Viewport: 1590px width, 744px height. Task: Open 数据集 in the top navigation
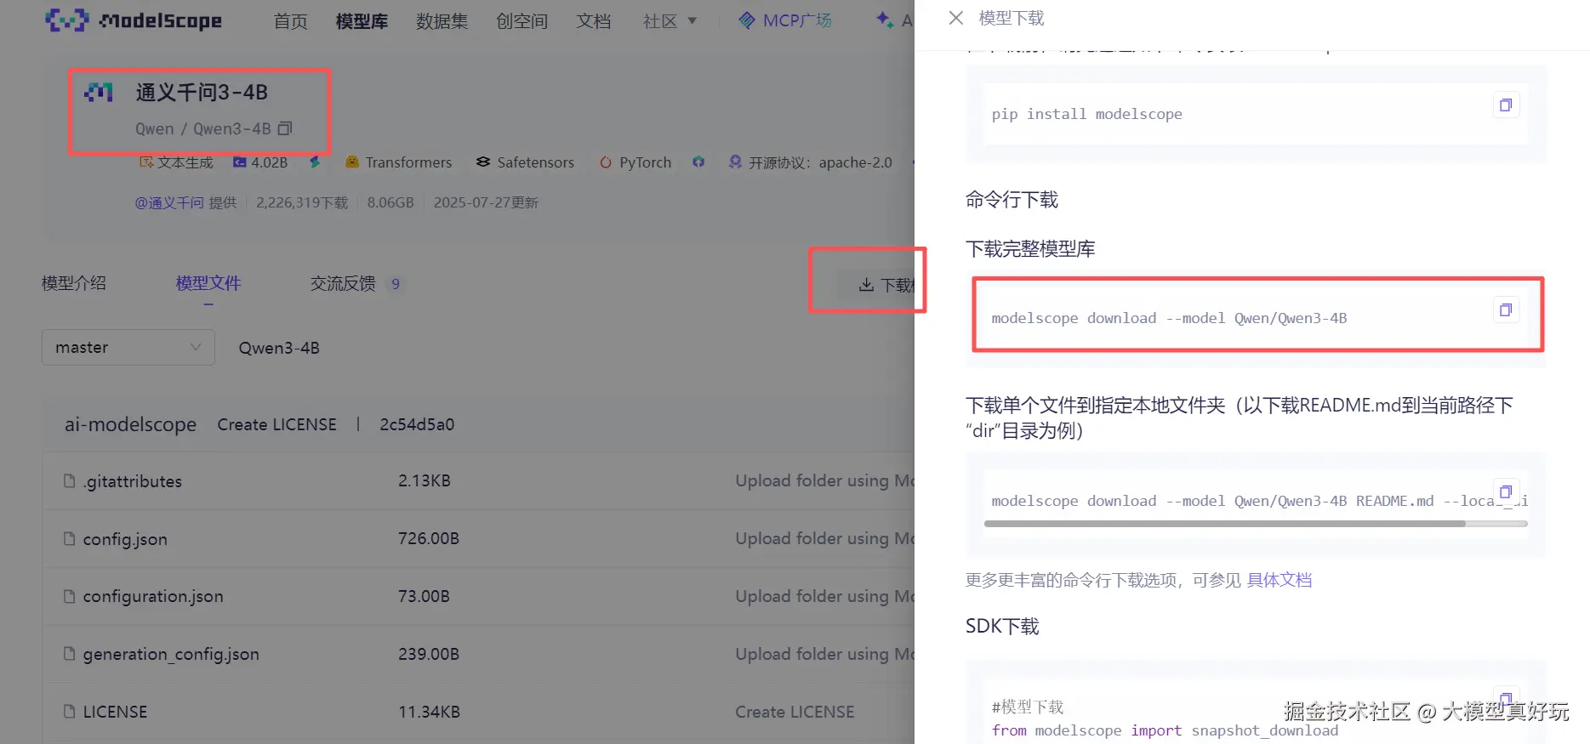point(442,20)
